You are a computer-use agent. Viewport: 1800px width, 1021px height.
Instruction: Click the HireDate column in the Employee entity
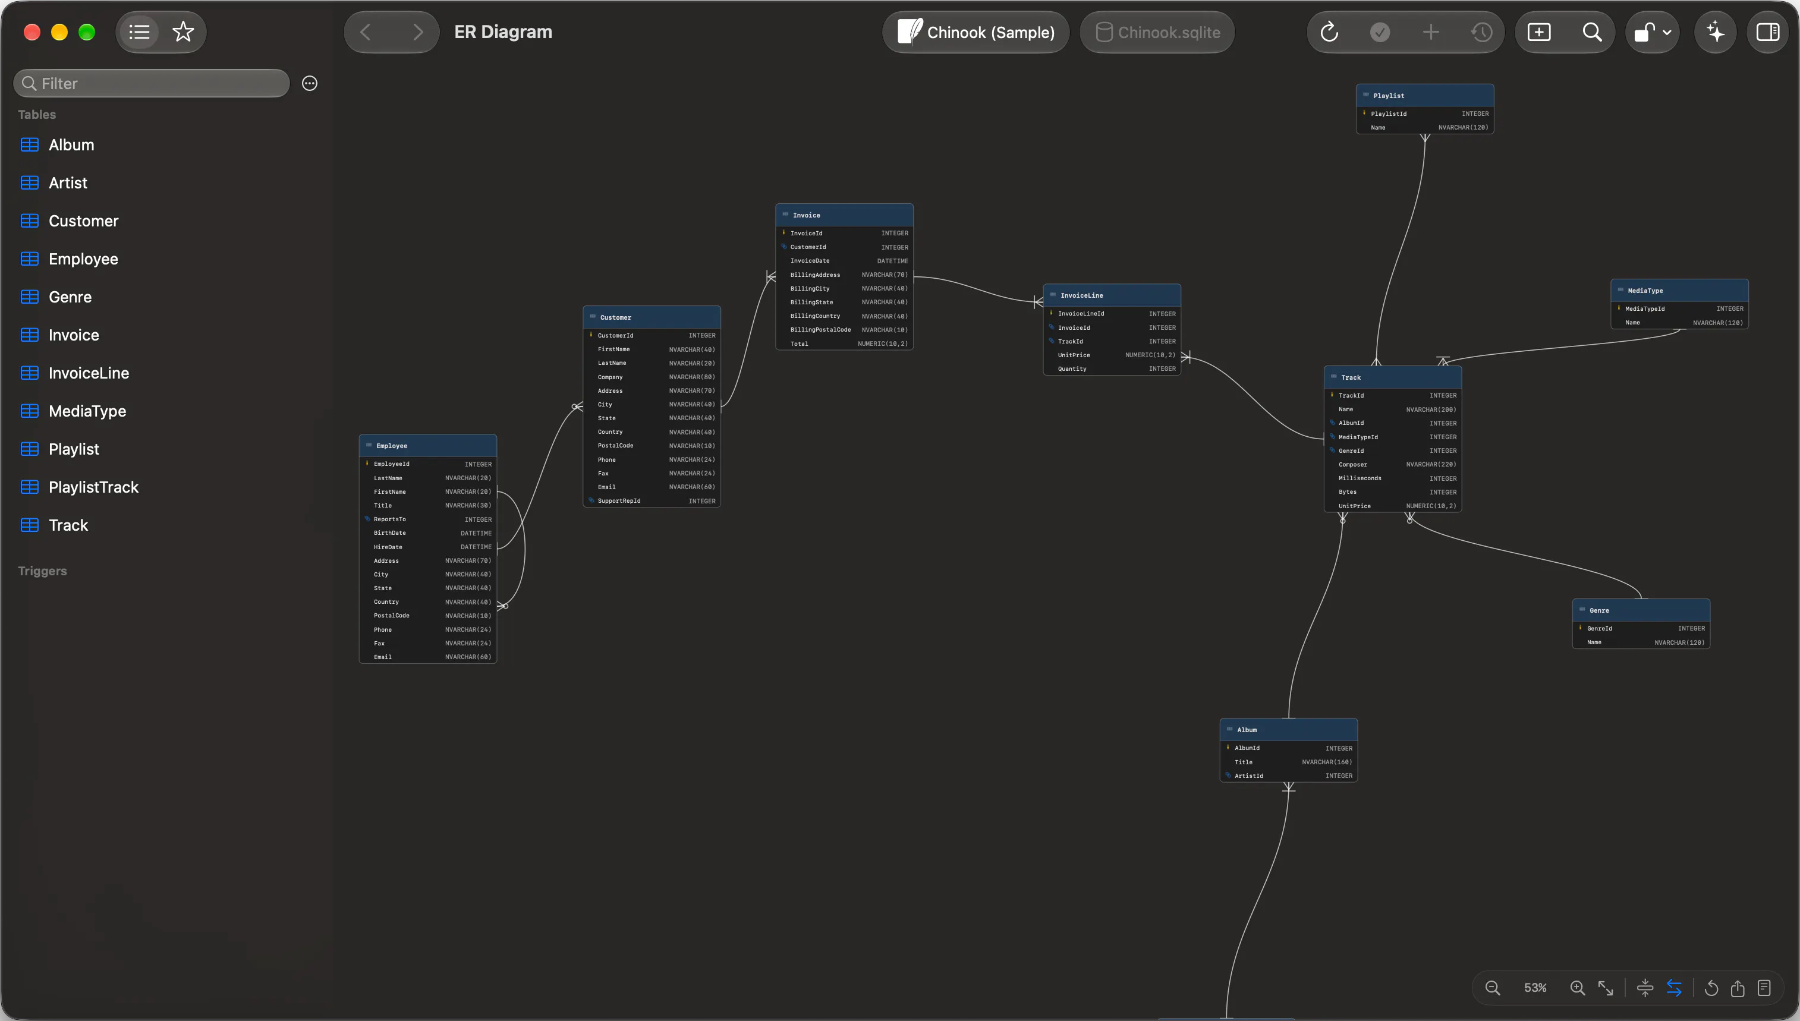tap(427, 547)
